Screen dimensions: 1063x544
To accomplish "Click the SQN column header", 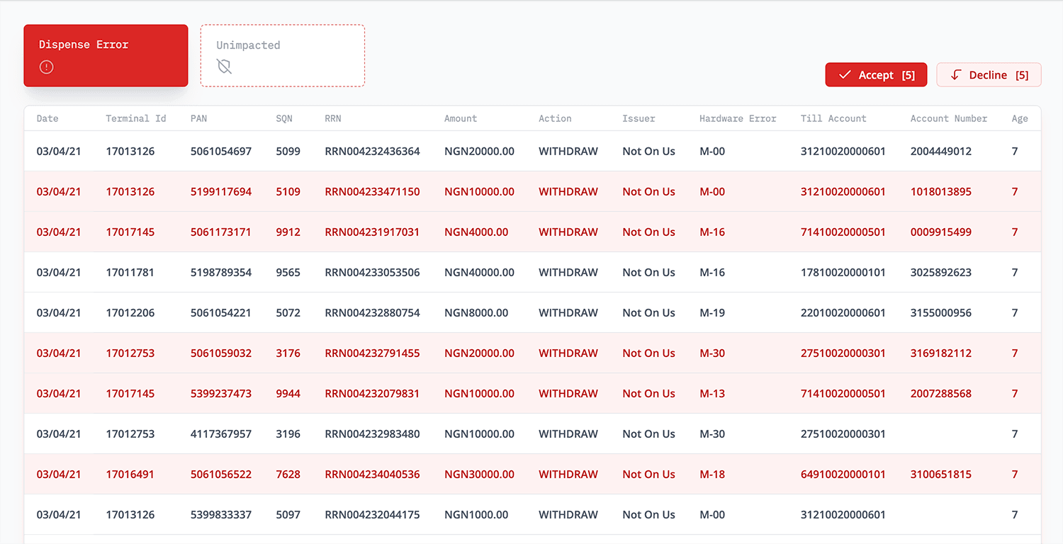I will pos(284,118).
